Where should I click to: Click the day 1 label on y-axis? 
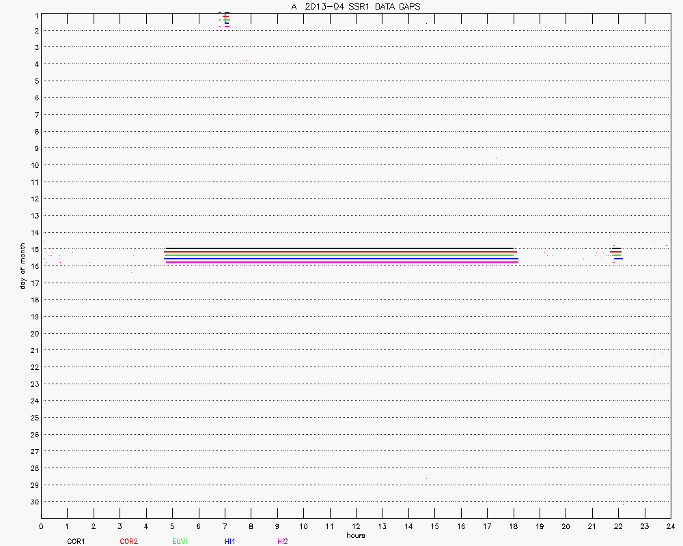35,14
